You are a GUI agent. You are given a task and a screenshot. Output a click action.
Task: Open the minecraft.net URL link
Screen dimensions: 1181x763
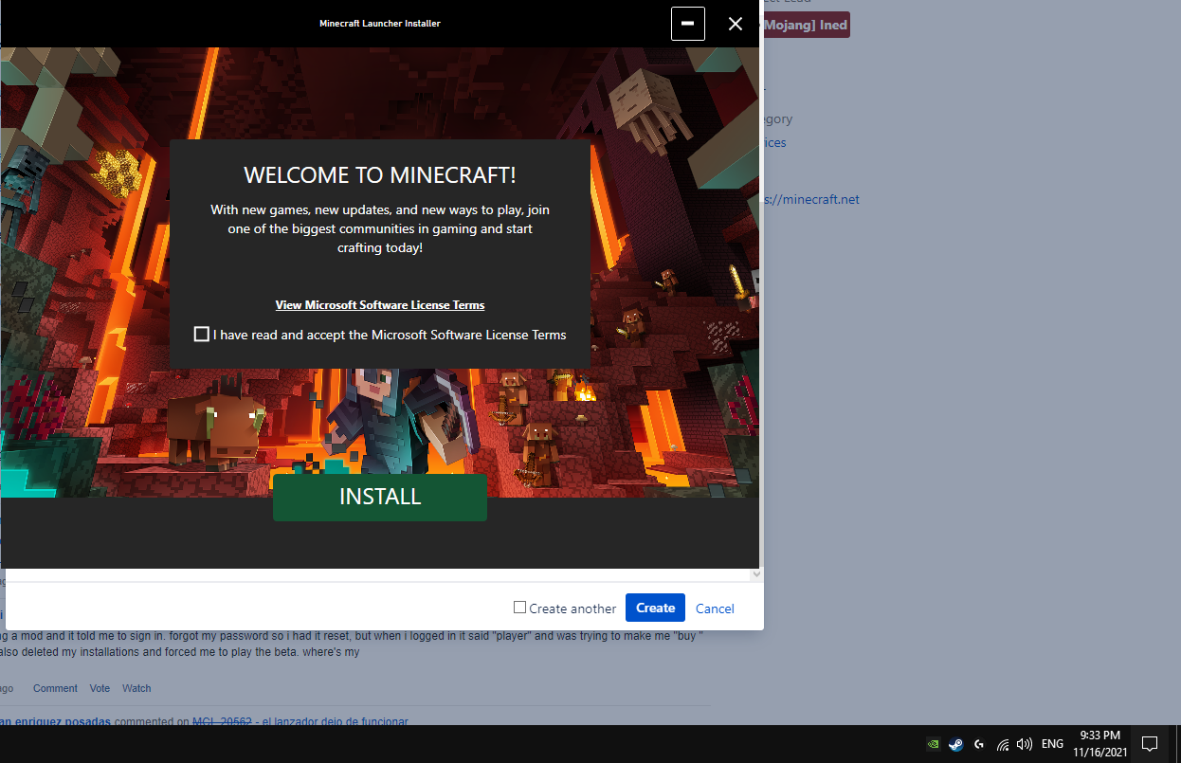tap(811, 199)
